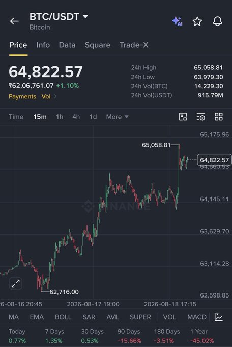The image size is (232, 347).
Task: Click the Today 0.77% performance
Action: coord(17,336)
